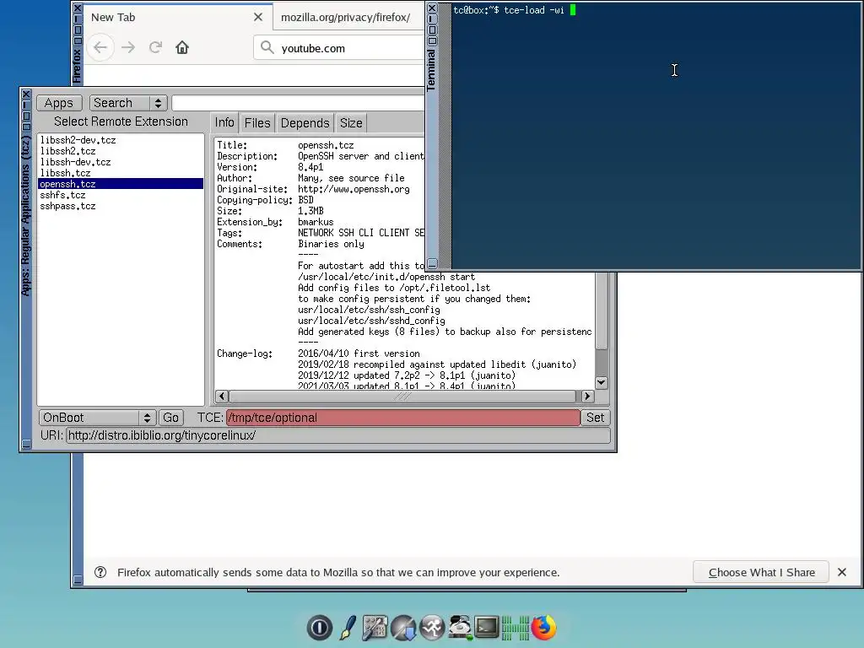Screen dimensions: 864x648
Task: Select libssh.tcz in extension list
Action: (121, 173)
